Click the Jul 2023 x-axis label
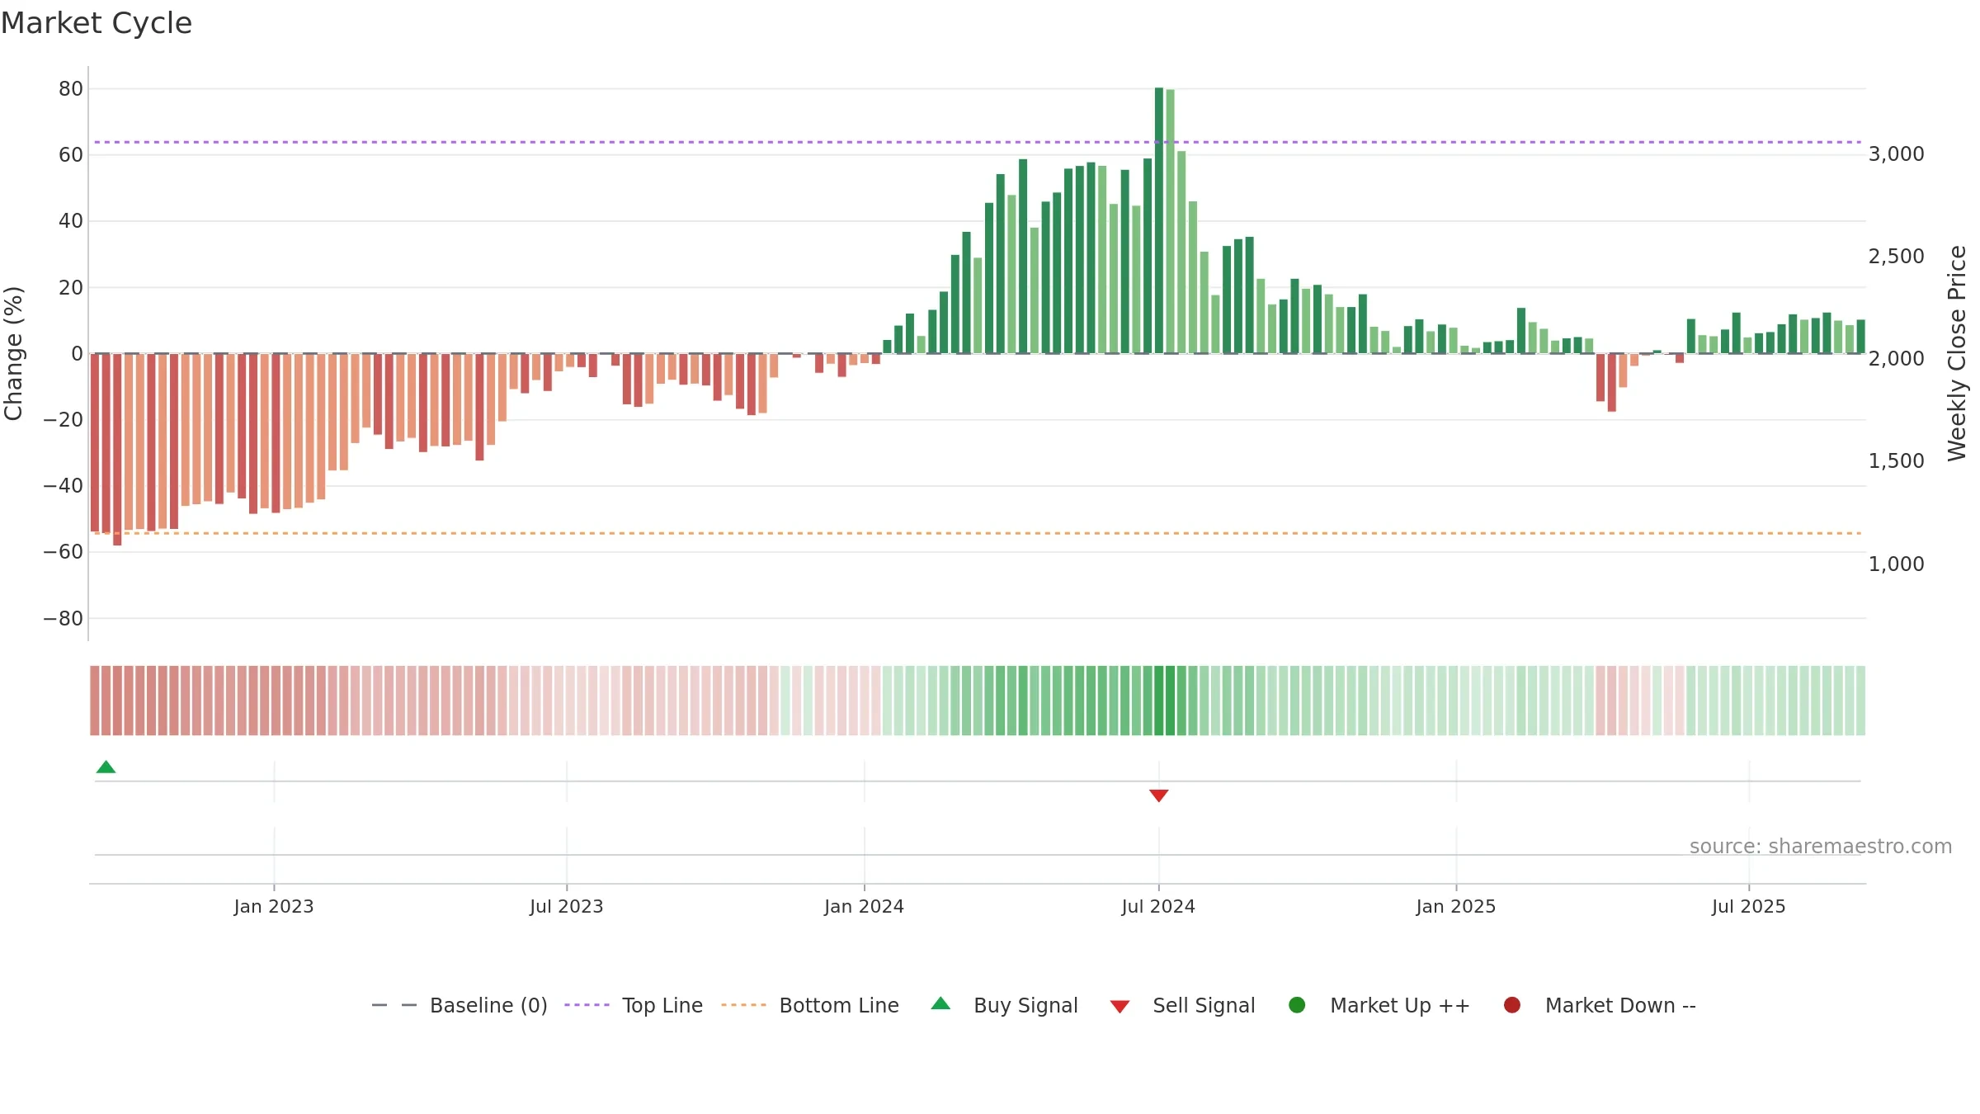 click(x=567, y=907)
